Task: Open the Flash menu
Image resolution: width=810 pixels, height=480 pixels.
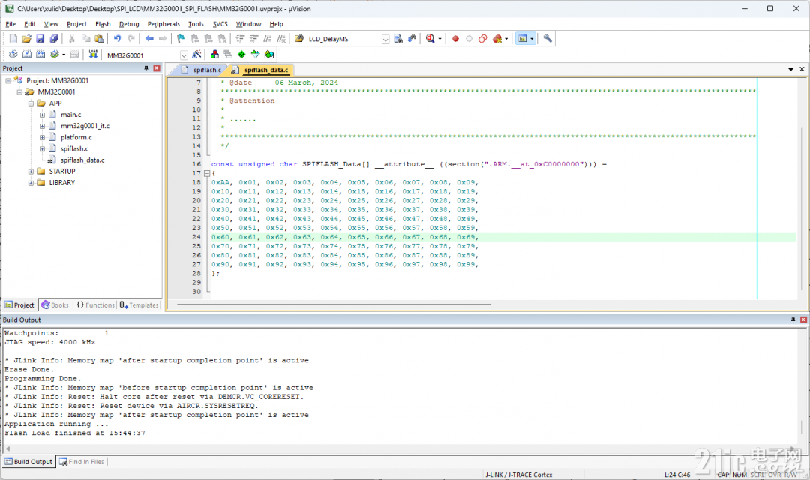Action: [x=103, y=24]
